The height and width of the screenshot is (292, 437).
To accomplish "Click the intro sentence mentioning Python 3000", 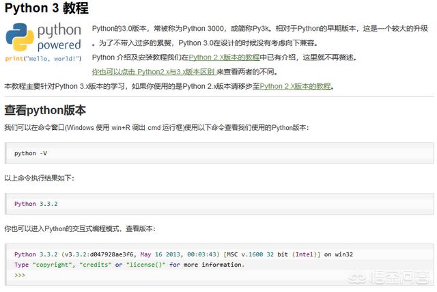I will [x=205, y=28].
